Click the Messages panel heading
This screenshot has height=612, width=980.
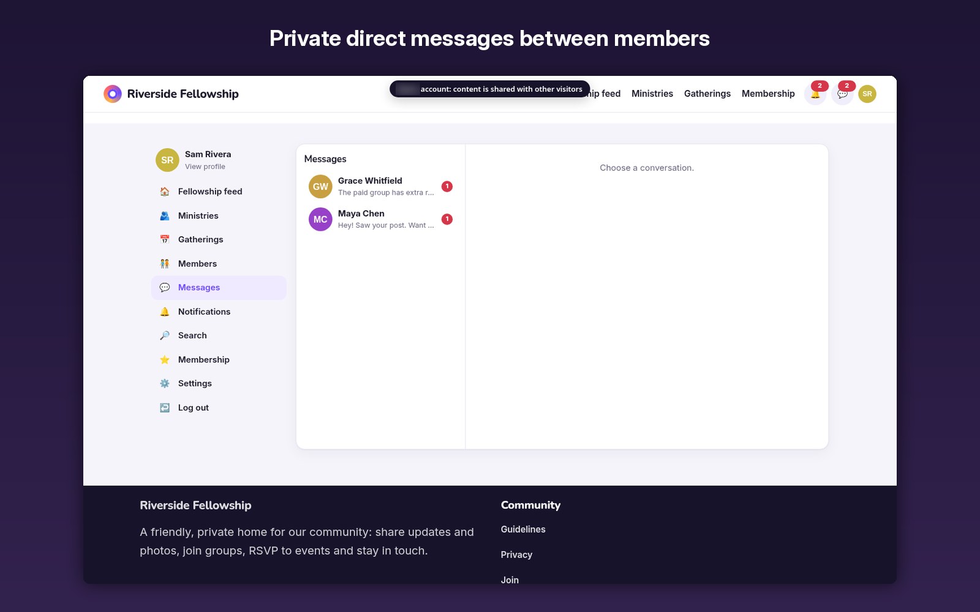tap(325, 159)
